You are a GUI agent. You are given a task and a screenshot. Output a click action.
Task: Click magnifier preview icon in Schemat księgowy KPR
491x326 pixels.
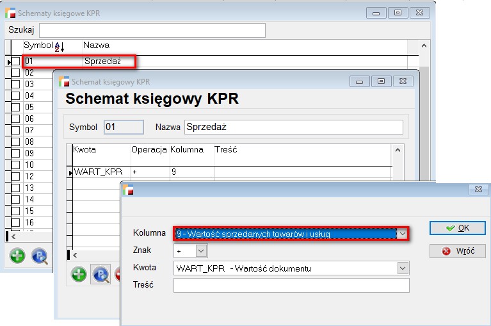pyautogui.click(x=101, y=275)
